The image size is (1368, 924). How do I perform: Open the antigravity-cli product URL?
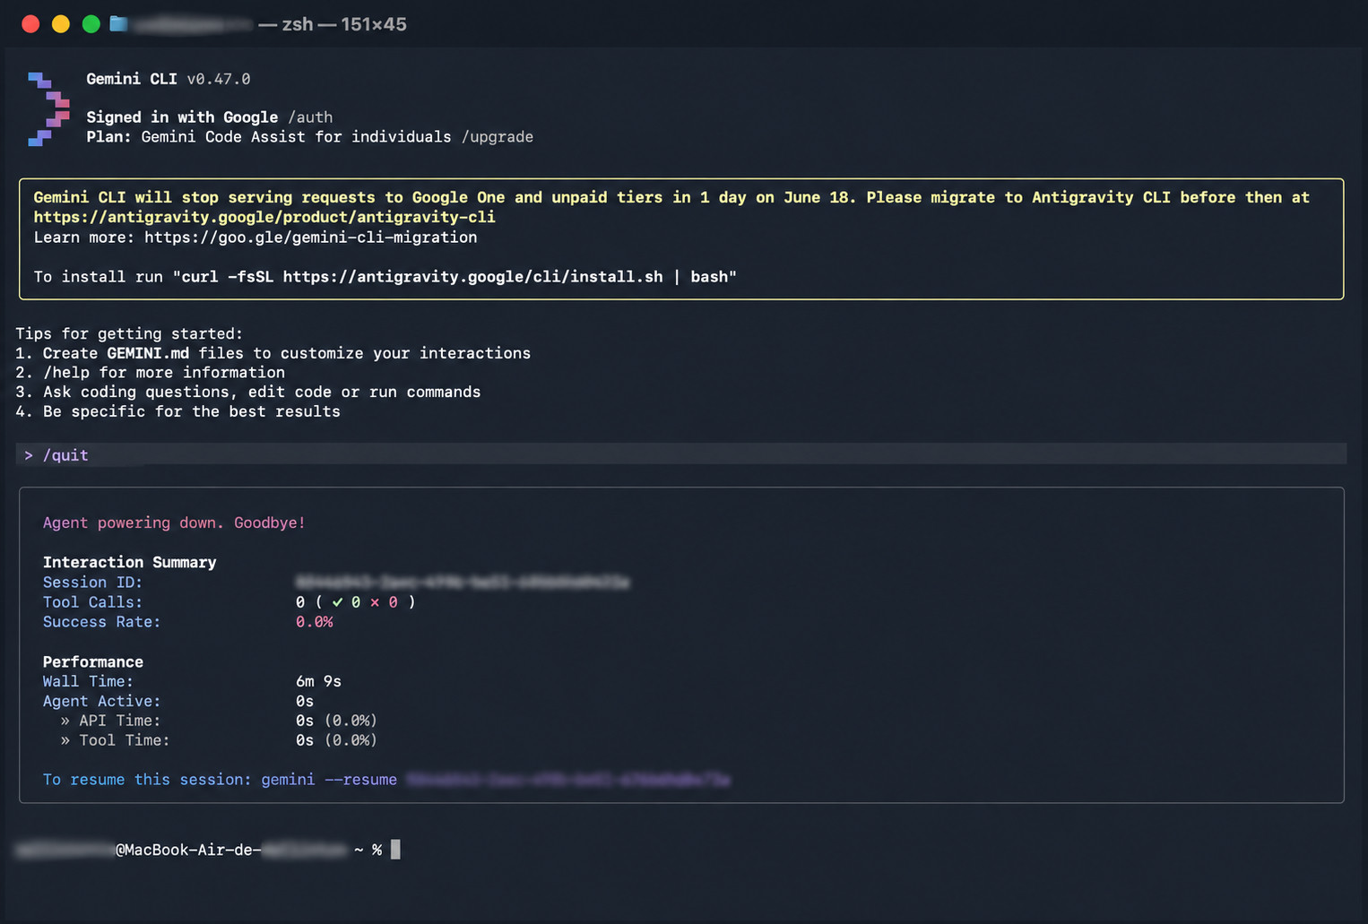264,217
